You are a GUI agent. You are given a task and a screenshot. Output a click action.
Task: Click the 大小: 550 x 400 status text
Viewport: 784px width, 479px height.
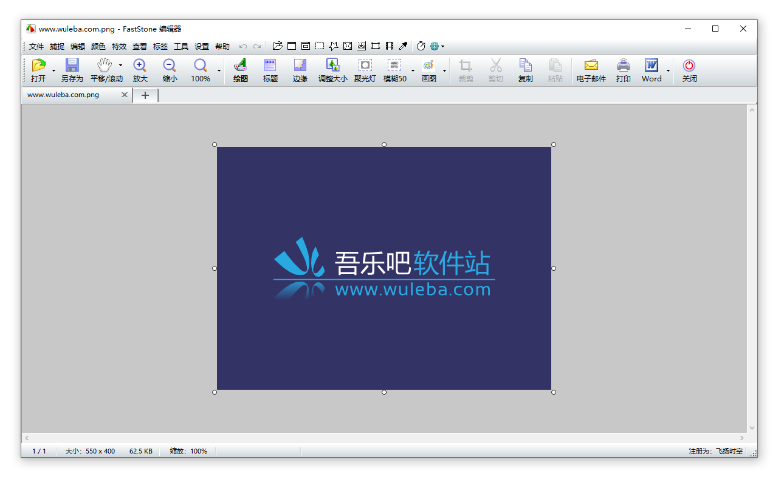[x=90, y=451]
